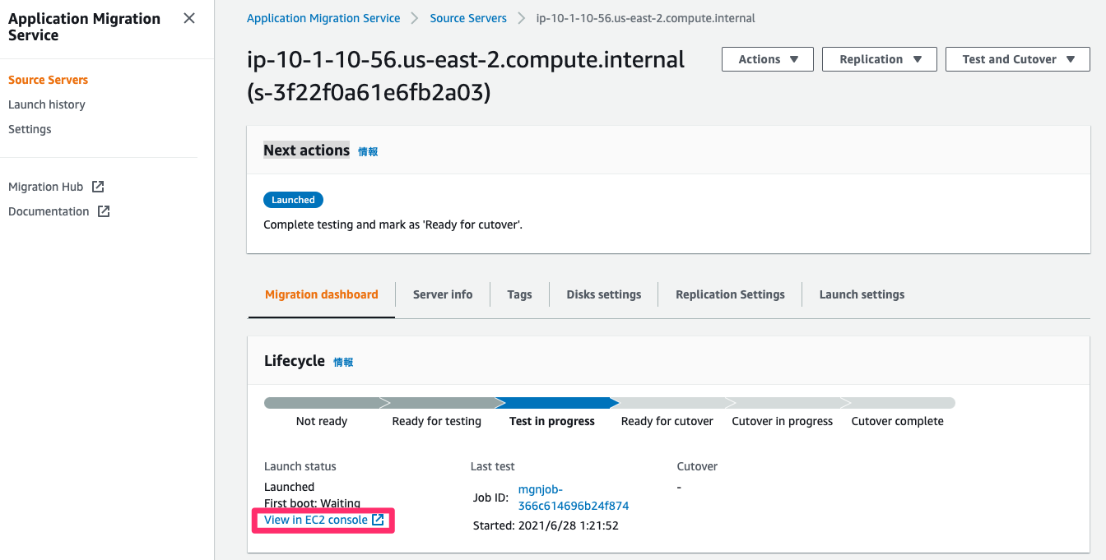1106x560 pixels.
Task: Open the Disks settings tab
Action: [604, 294]
